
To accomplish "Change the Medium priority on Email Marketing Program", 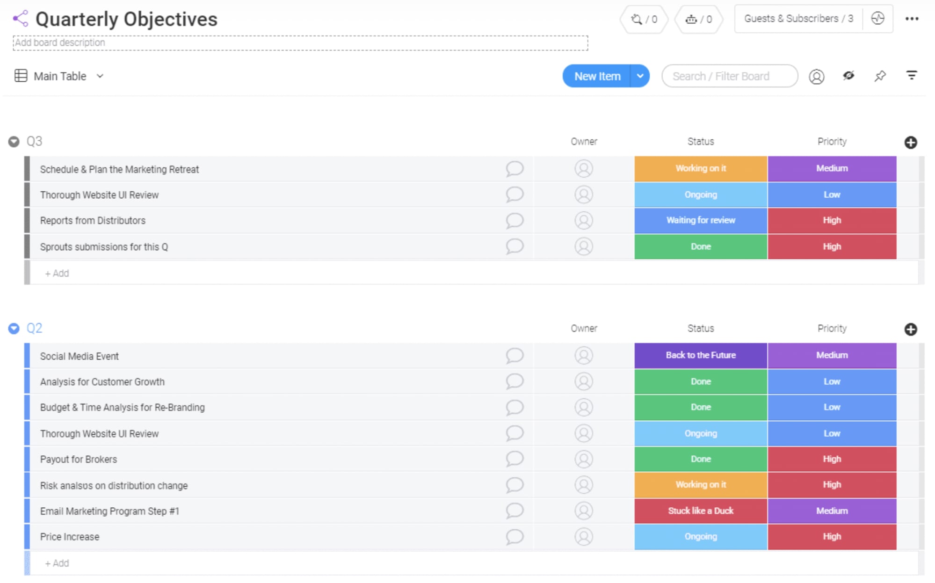I will tap(832, 511).
